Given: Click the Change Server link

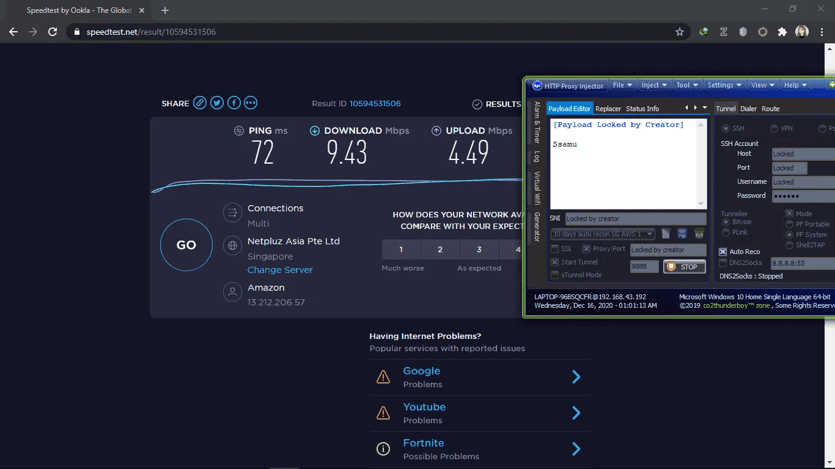Looking at the screenshot, I should tap(280, 270).
